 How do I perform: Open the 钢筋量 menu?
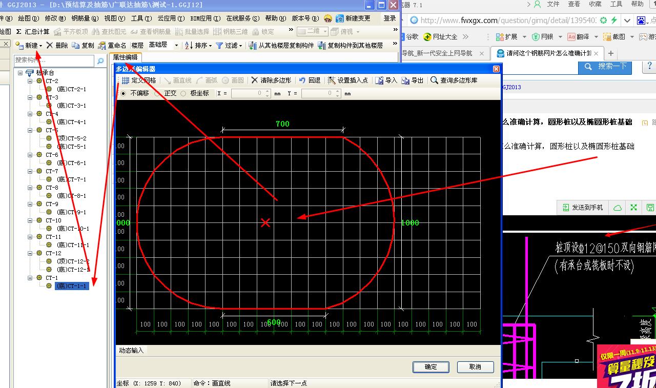(x=85, y=18)
